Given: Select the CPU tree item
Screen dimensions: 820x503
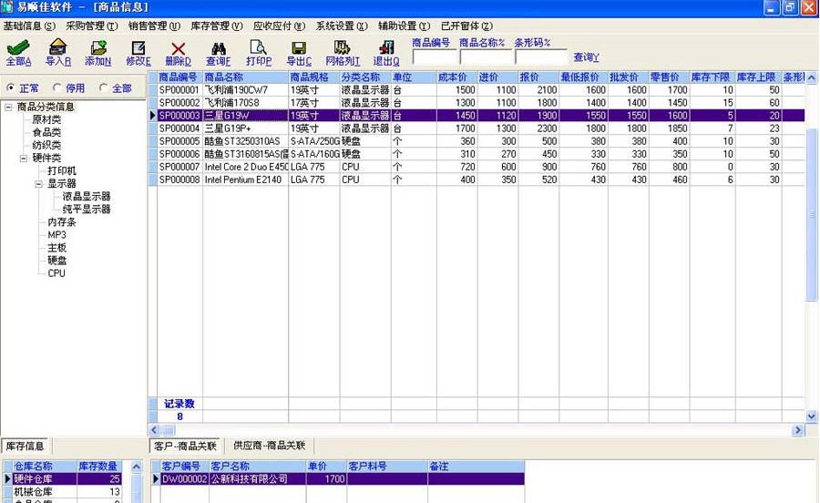Looking at the screenshot, I should [56, 273].
